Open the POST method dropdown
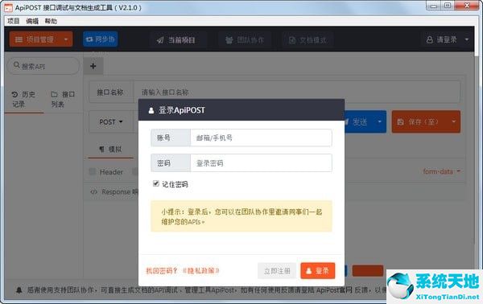This screenshot has width=483, height=304. point(111,122)
